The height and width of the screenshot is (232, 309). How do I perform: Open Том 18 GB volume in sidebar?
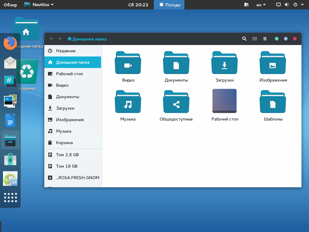[x=67, y=166]
